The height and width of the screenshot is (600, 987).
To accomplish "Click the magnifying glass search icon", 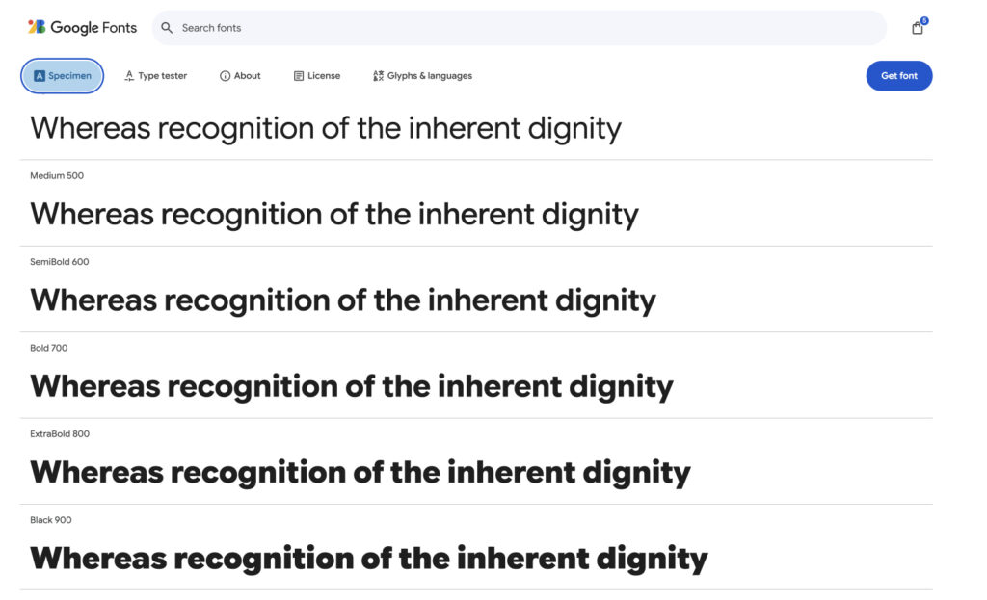I will 167,28.
